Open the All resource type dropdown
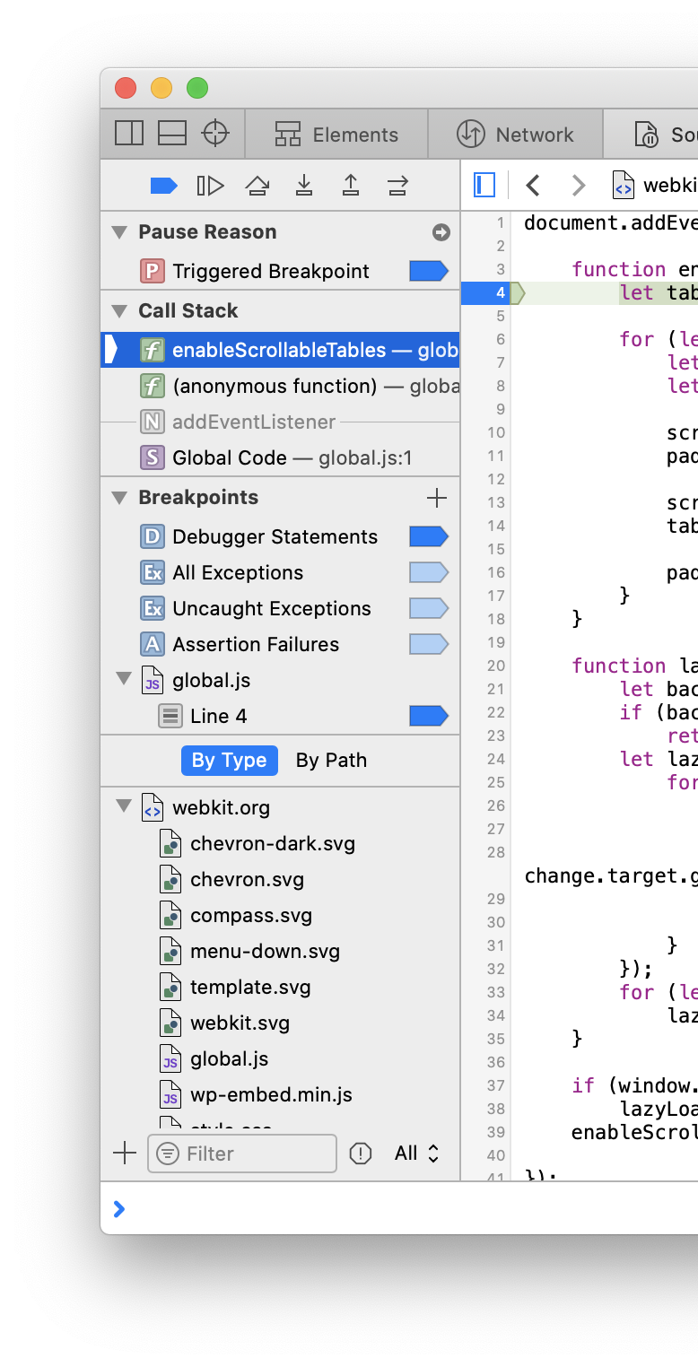This screenshot has height=1367, width=698. pos(417,1154)
